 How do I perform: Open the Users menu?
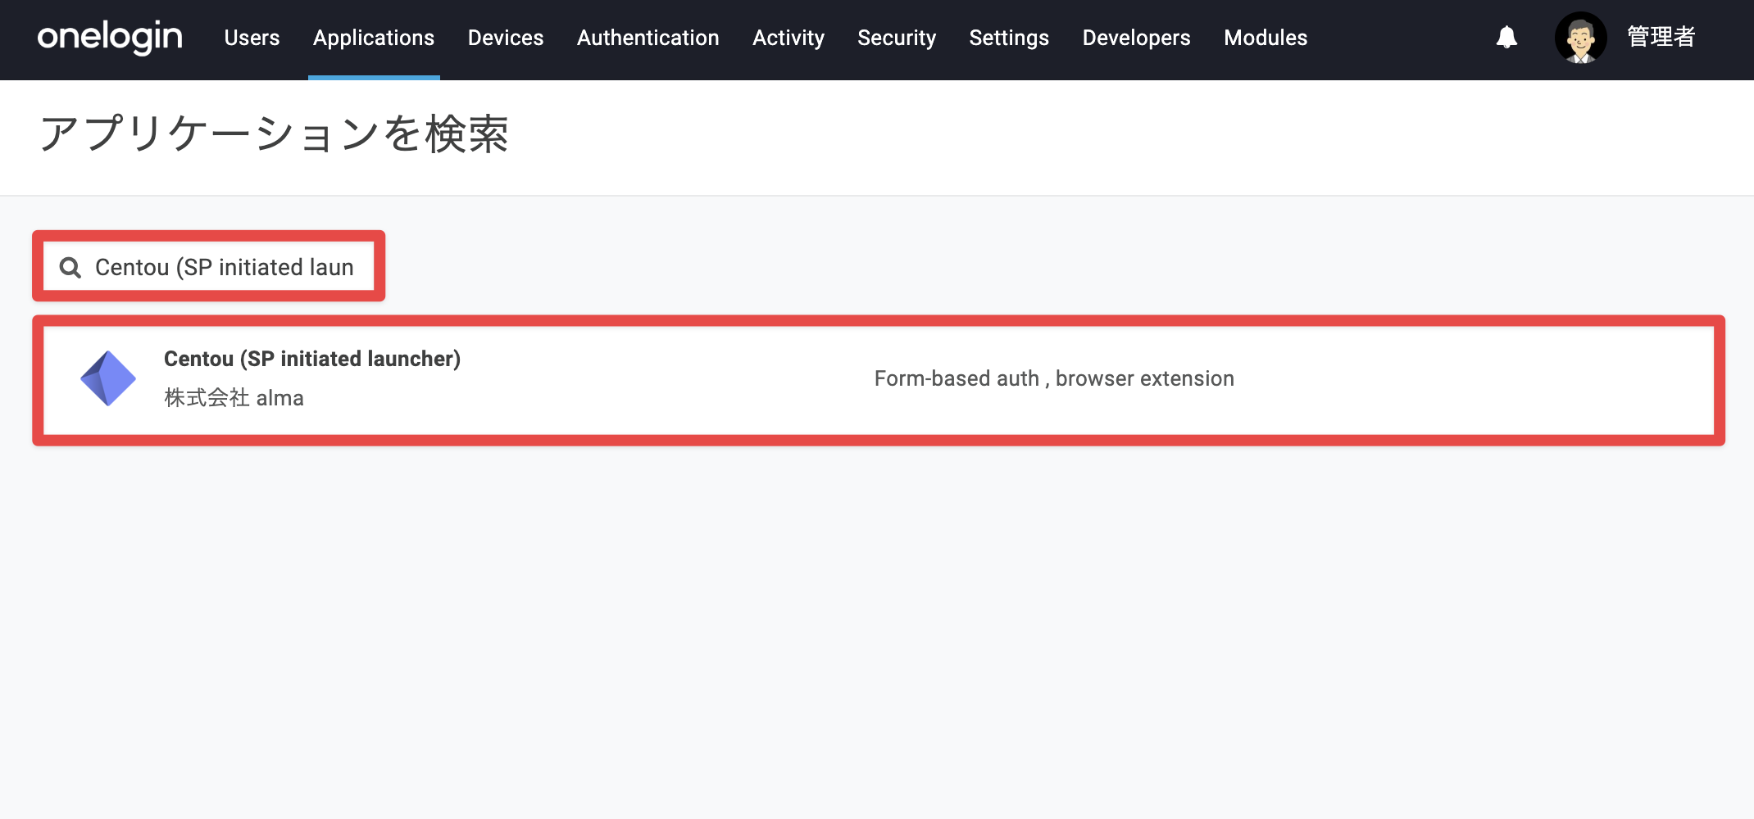click(x=252, y=38)
